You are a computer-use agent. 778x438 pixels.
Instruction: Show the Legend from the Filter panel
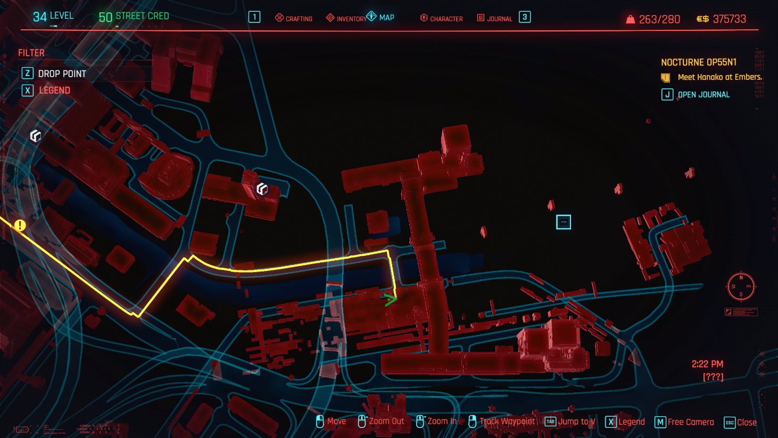click(x=55, y=90)
